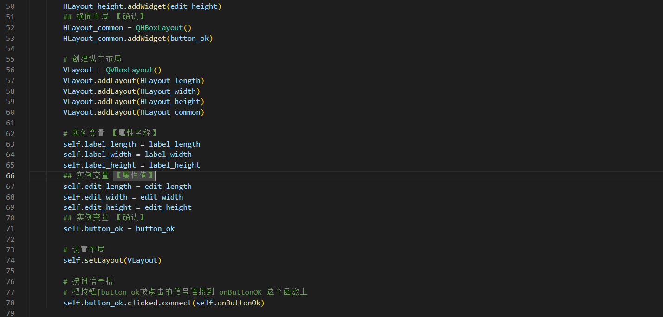
Task: Click the highlighted 【属性值】 text on line 66
Action: pos(134,175)
